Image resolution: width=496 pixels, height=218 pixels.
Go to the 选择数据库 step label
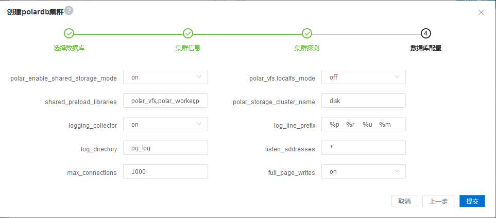pos(69,48)
